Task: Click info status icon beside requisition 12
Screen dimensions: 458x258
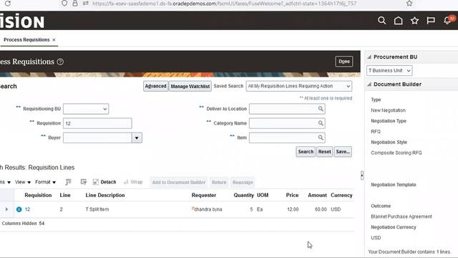Action: [x=19, y=209]
